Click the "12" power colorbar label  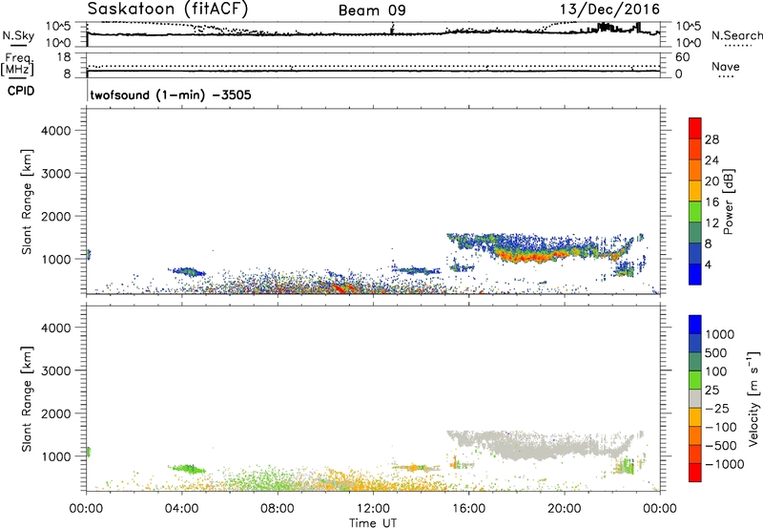(711, 223)
